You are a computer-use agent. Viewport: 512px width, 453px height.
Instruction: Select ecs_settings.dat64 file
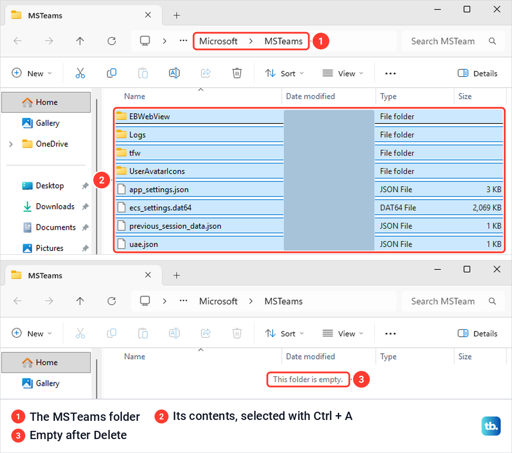309,208
